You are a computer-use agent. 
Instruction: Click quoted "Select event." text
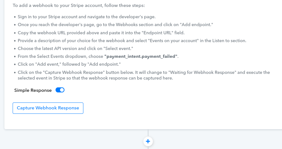tap(118, 48)
